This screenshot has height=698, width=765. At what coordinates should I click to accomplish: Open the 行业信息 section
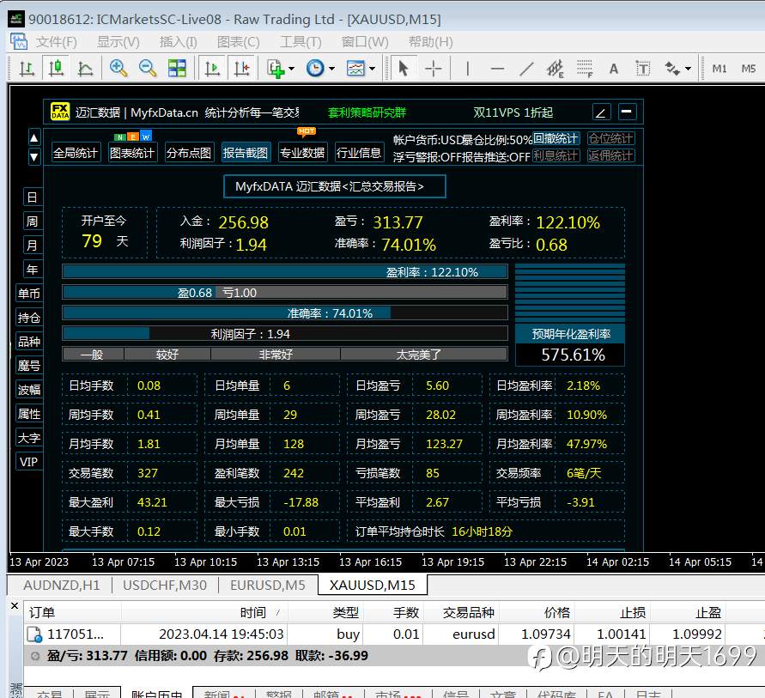pyautogui.click(x=359, y=153)
